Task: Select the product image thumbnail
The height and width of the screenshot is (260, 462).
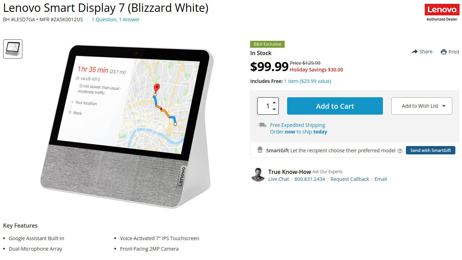Action: click(13, 49)
